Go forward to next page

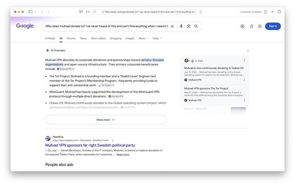point(48,12)
